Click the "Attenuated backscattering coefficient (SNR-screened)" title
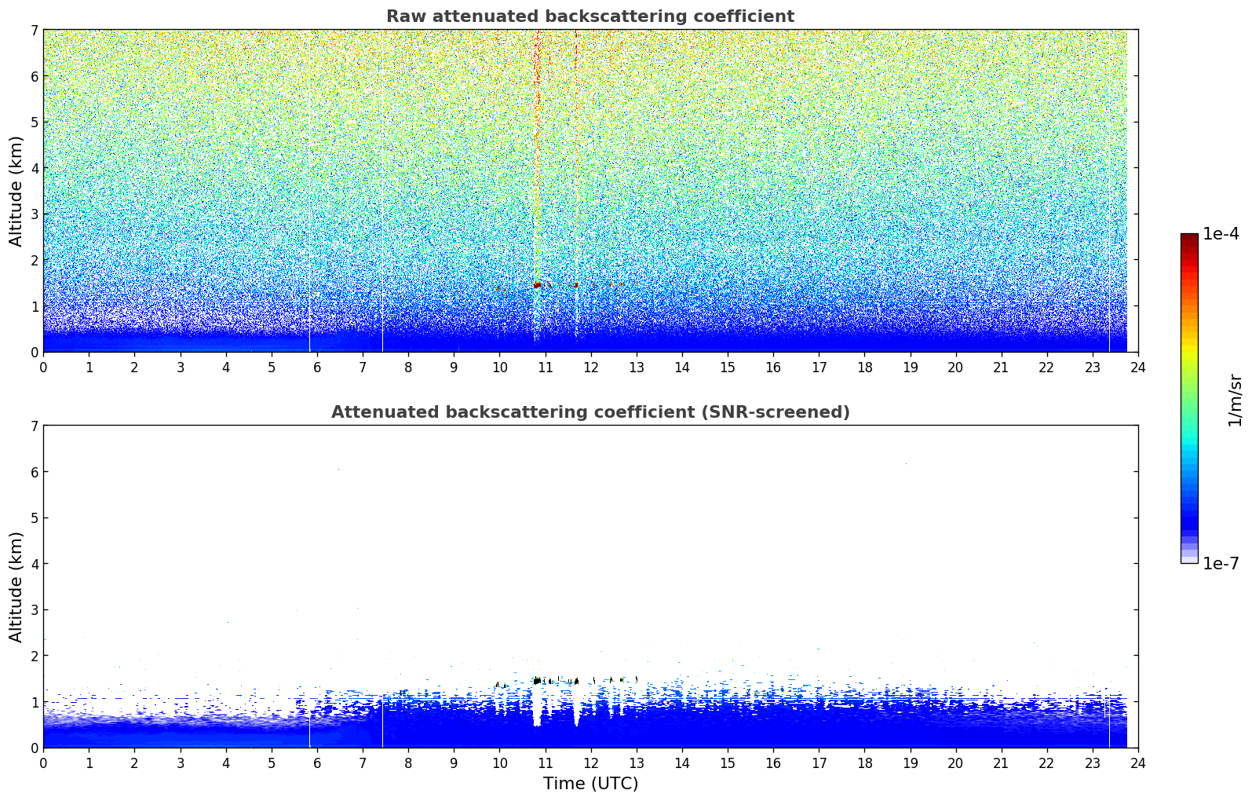The height and width of the screenshot is (801, 1252). point(590,412)
